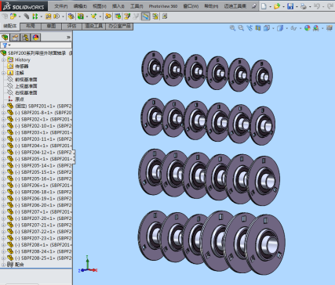Click the feature tree filter field
This screenshot has height=285, width=335.
[36, 45]
